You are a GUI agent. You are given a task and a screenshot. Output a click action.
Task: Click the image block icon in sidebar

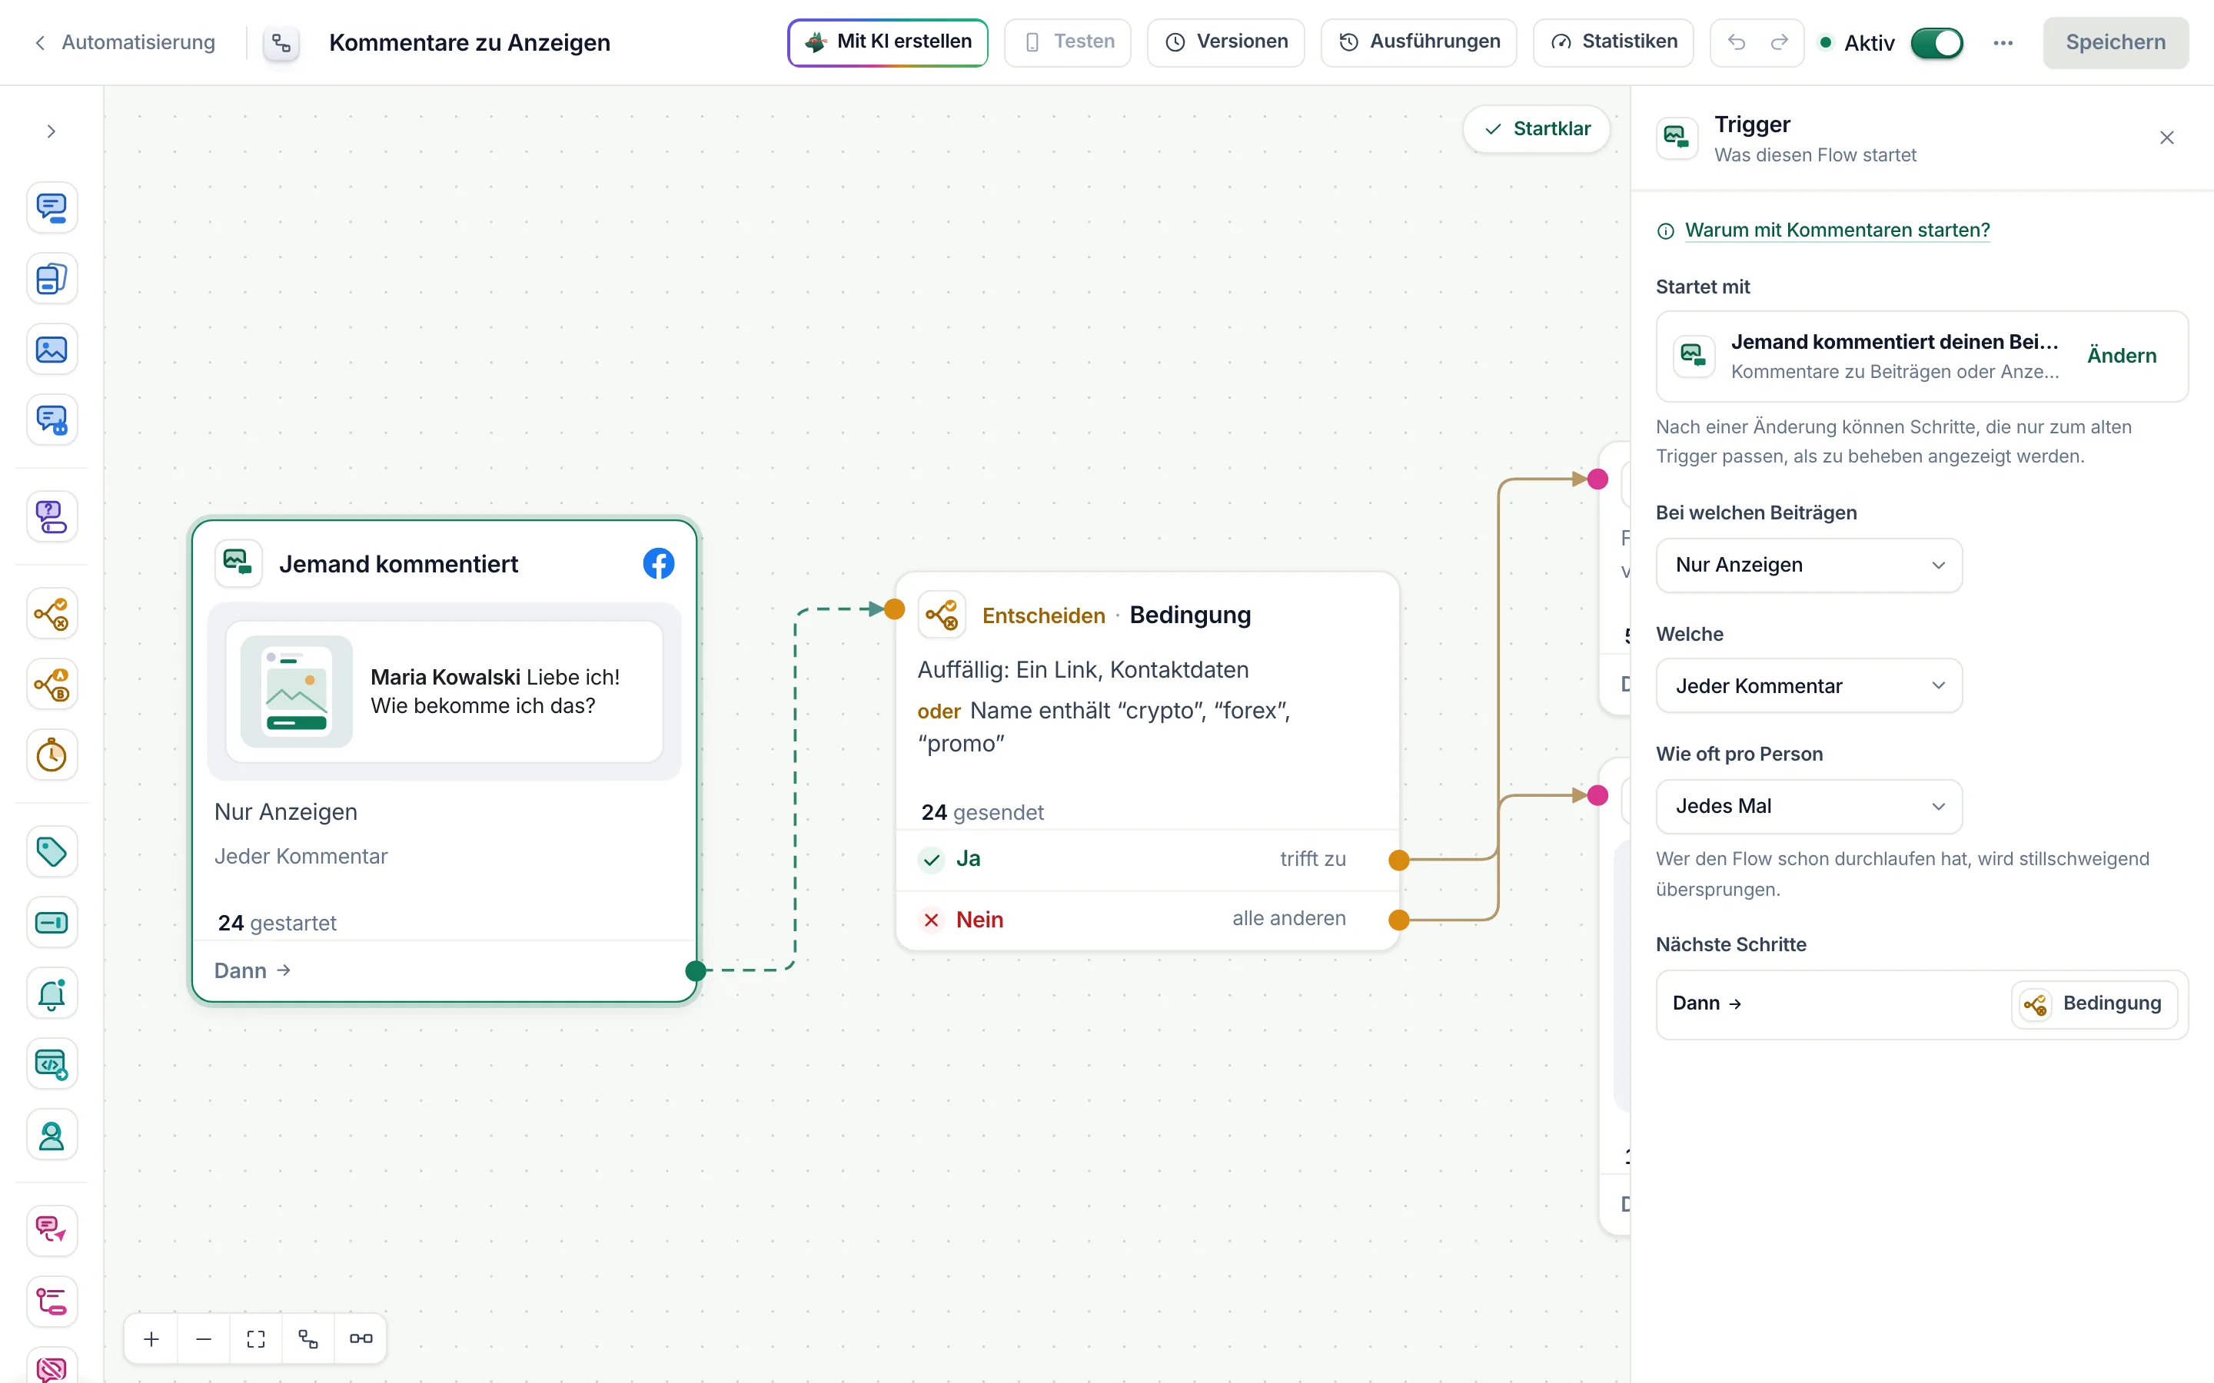coord(52,350)
